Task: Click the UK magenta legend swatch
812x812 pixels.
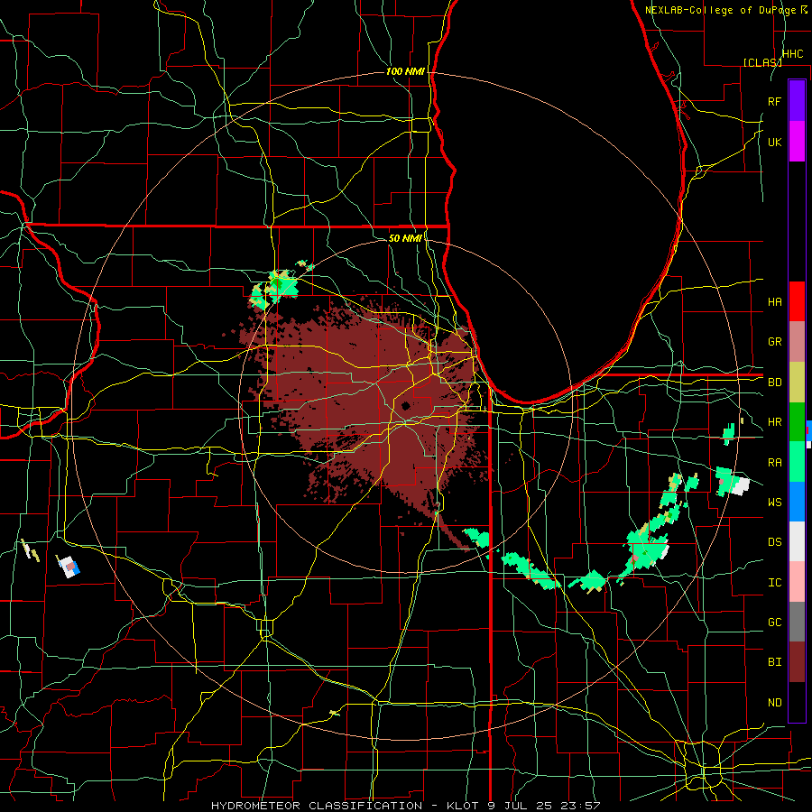Action: click(797, 142)
